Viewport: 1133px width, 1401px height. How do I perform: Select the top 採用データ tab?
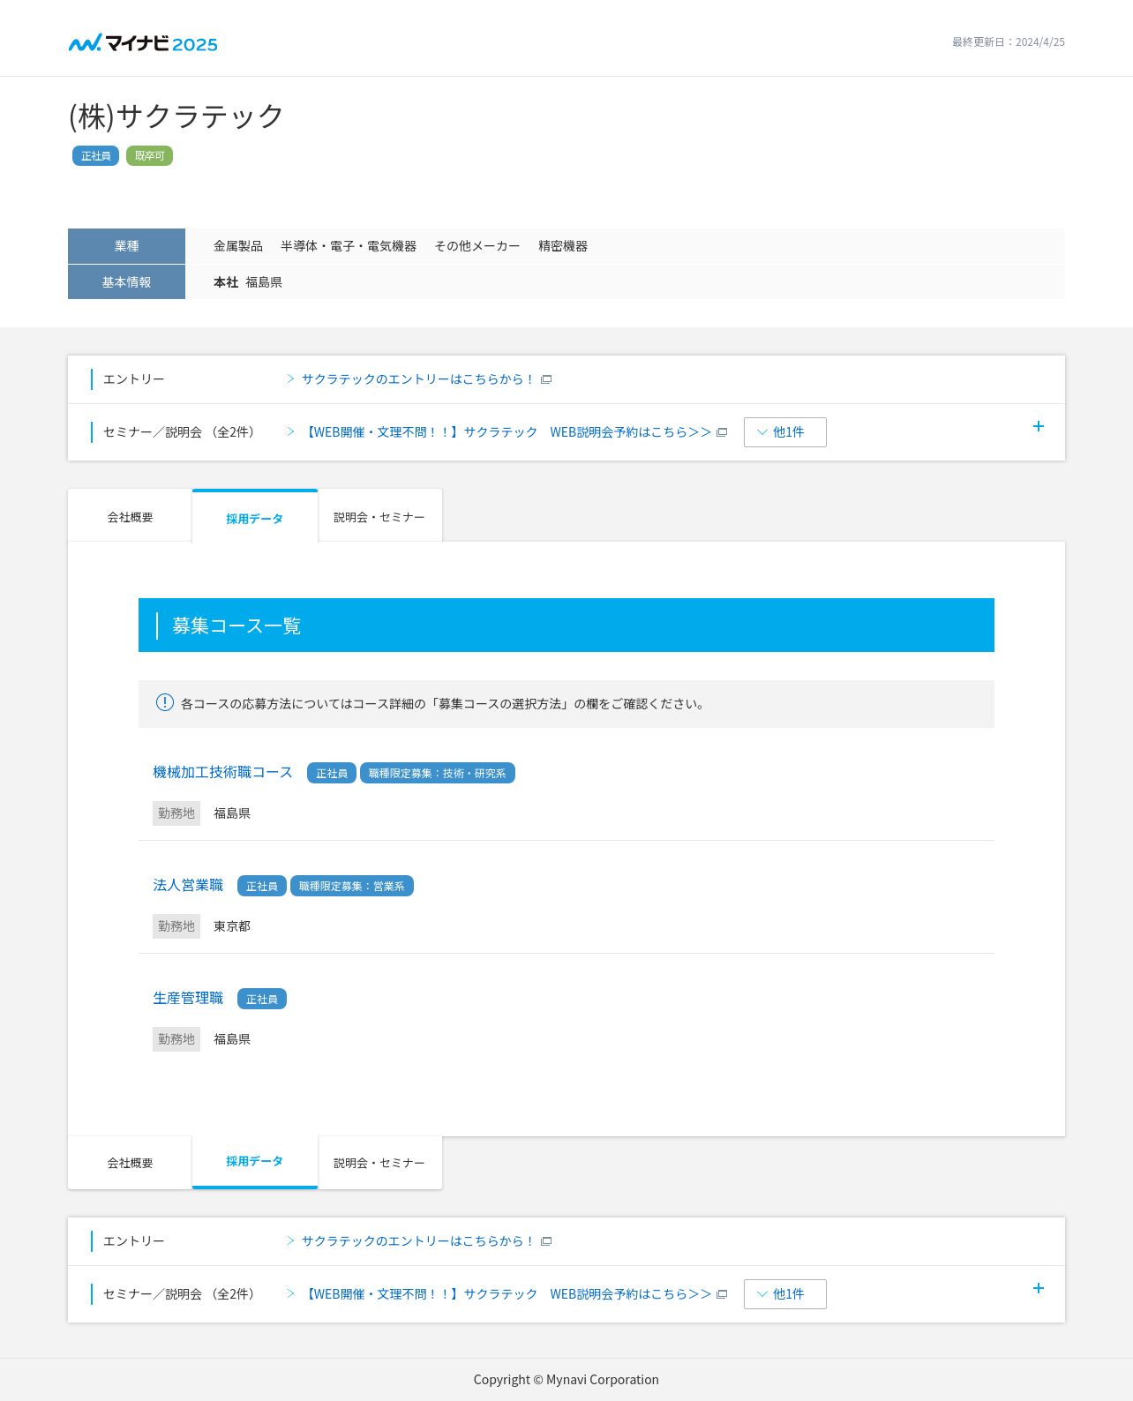point(254,517)
